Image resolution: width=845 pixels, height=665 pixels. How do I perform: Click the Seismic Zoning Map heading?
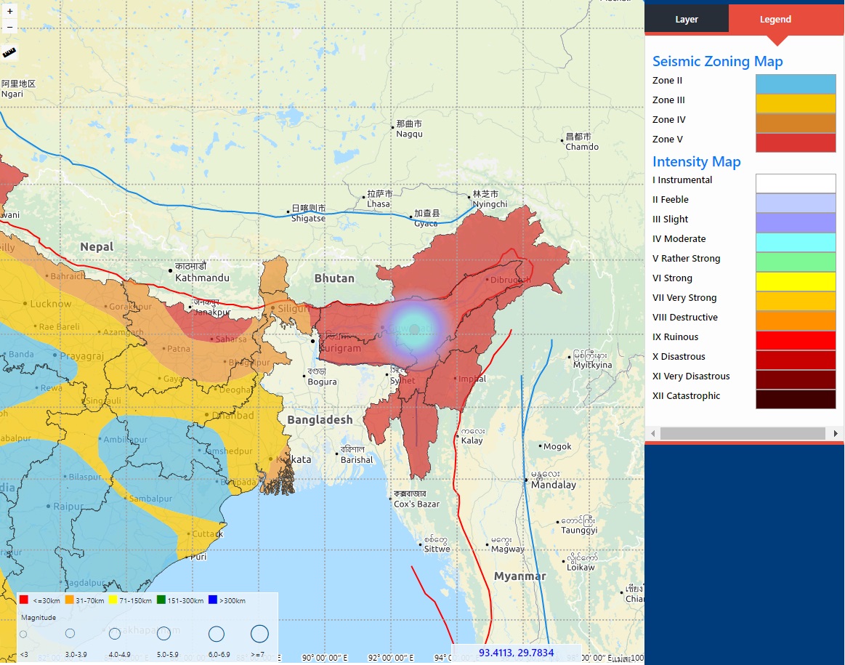click(x=717, y=61)
